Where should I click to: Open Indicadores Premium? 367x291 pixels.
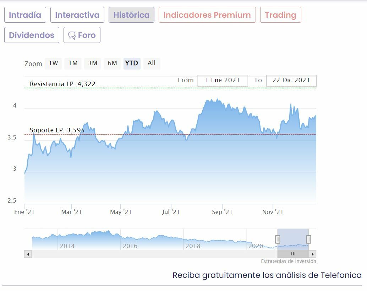[207, 15]
